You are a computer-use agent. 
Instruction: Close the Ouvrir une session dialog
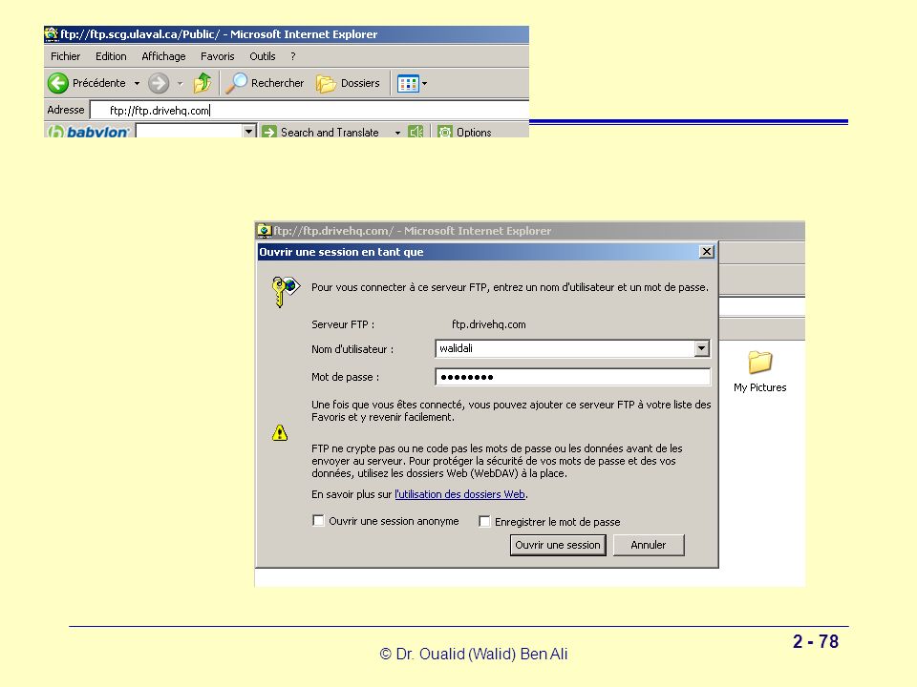(707, 252)
